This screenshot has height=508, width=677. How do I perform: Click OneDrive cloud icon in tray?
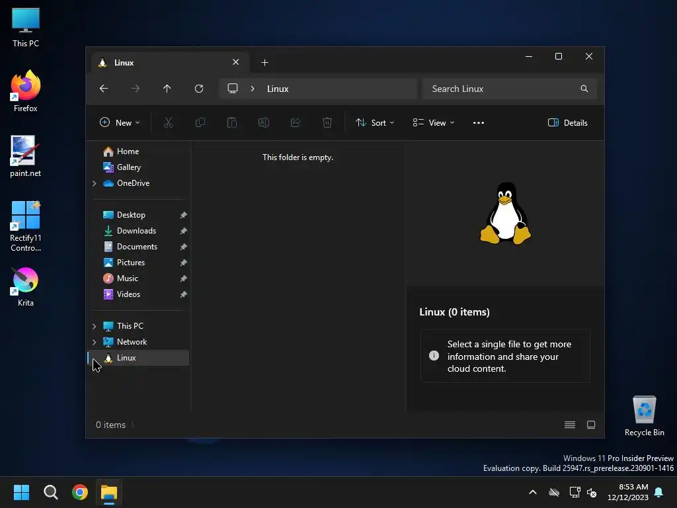pyautogui.click(x=554, y=492)
